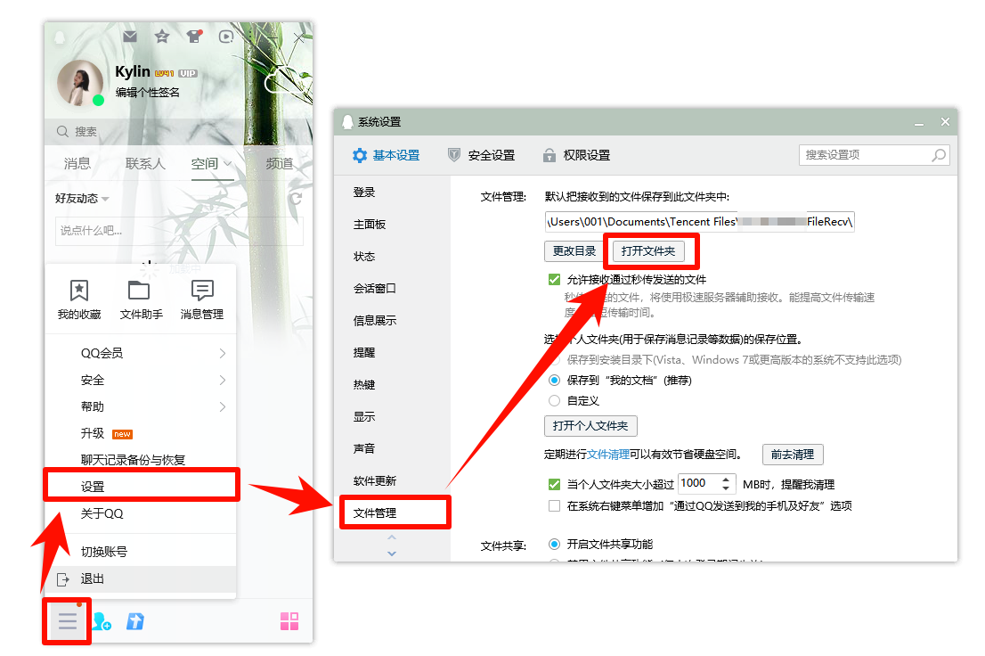The image size is (985, 656).
Task: Click 退出 to exit QQ
Action: (x=141, y=578)
